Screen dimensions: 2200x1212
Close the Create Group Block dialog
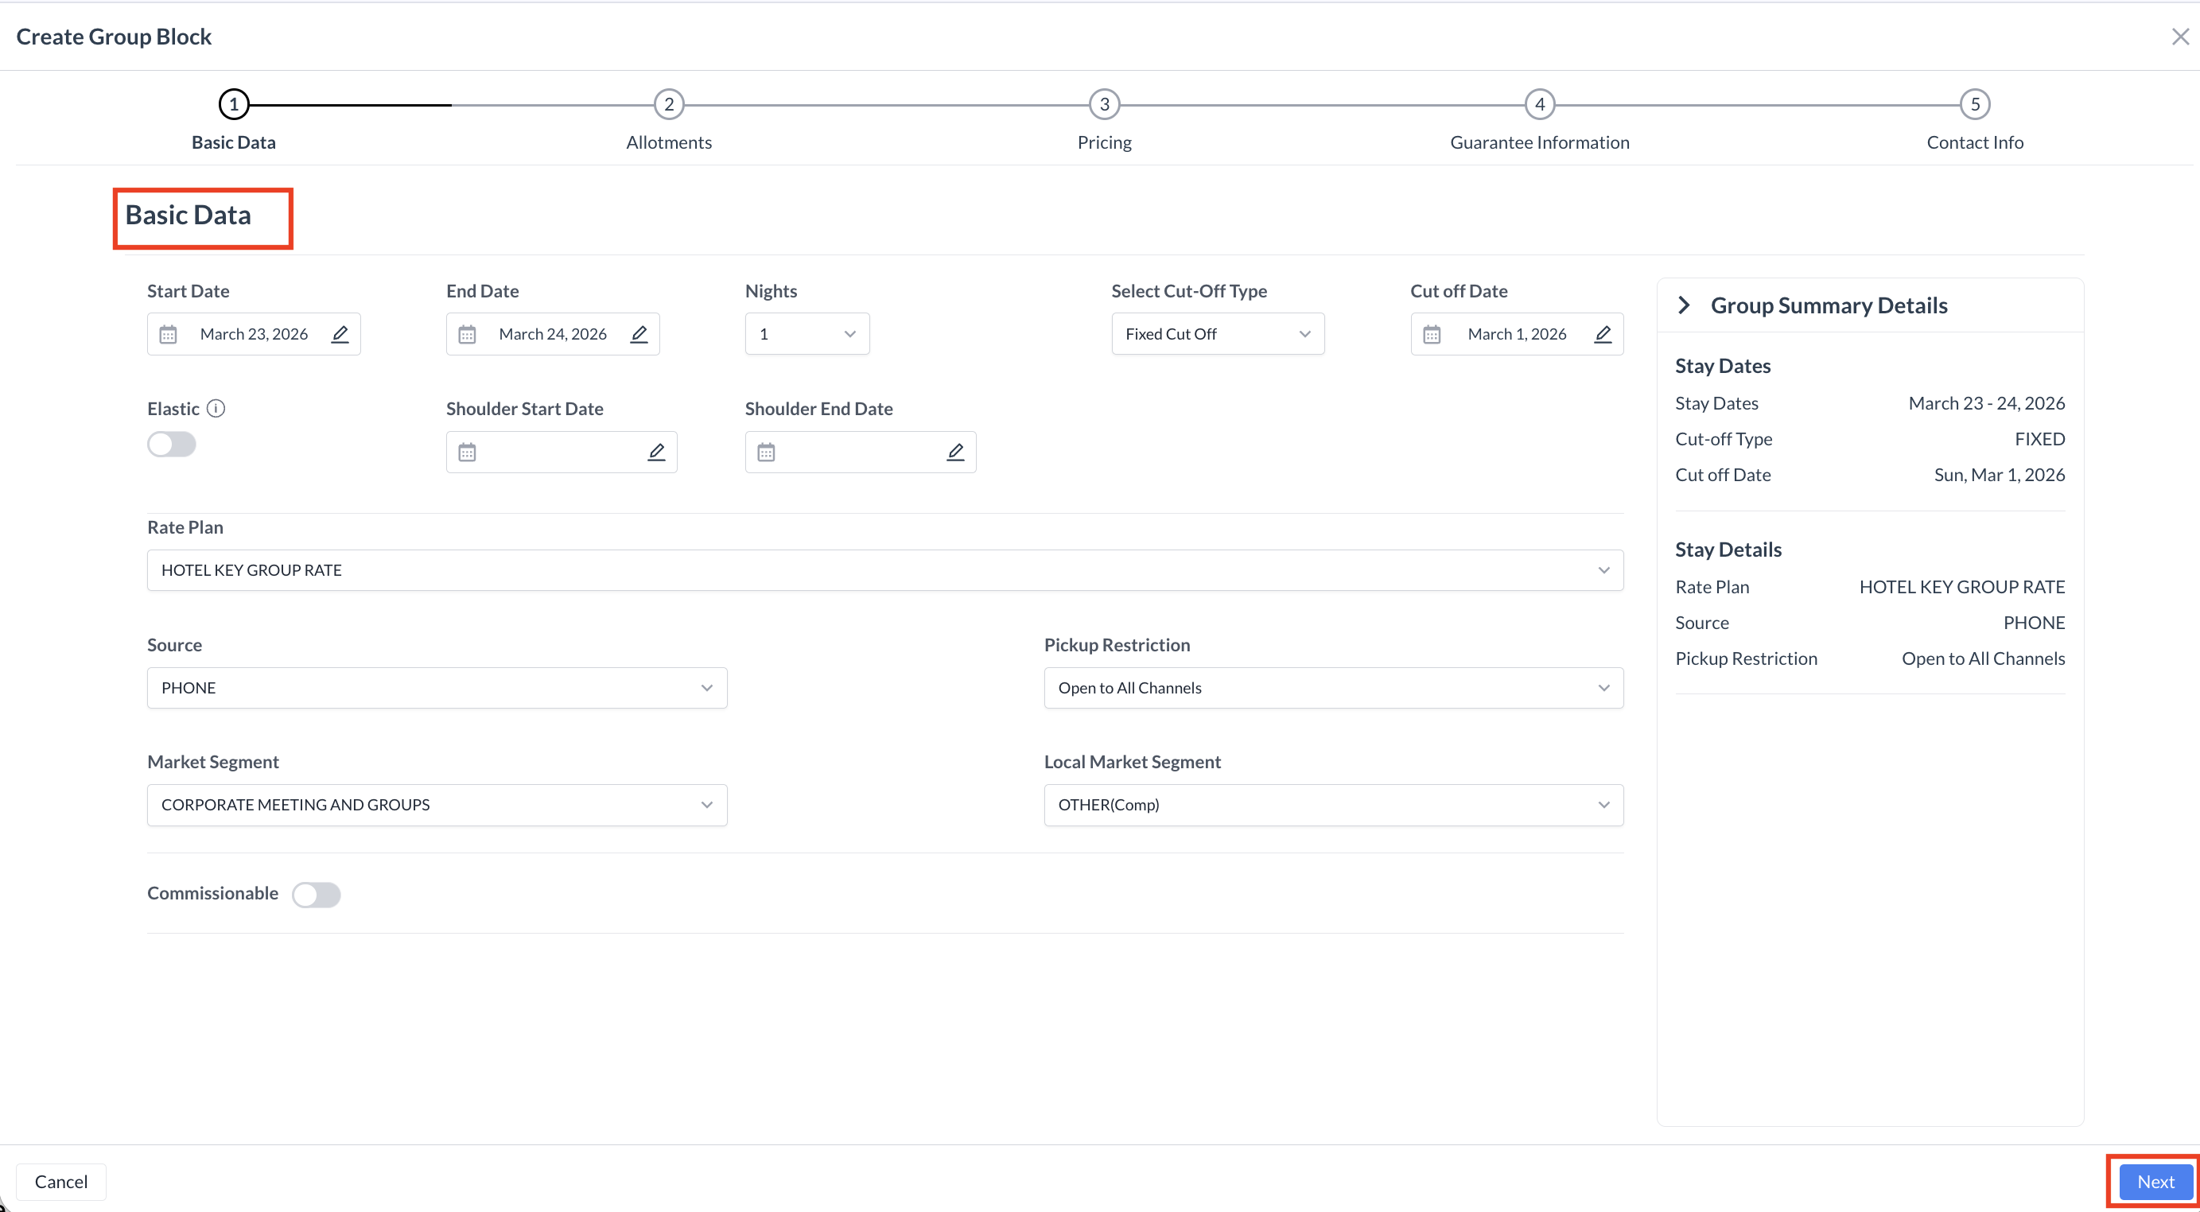(x=2180, y=36)
